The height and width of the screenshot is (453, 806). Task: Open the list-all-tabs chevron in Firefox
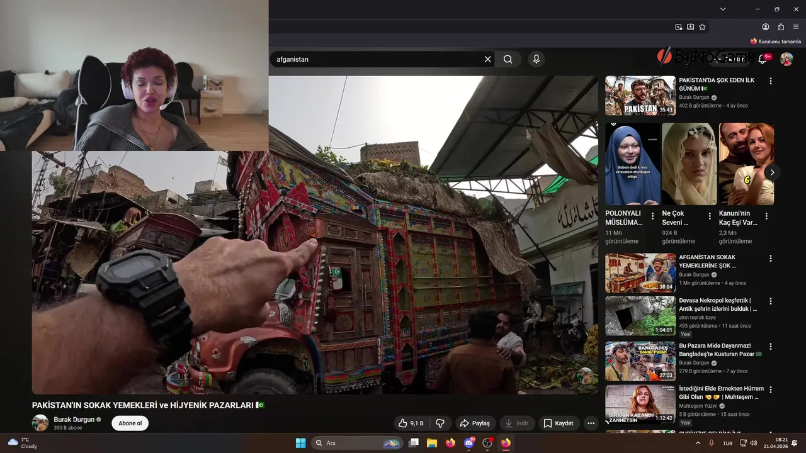[723, 9]
